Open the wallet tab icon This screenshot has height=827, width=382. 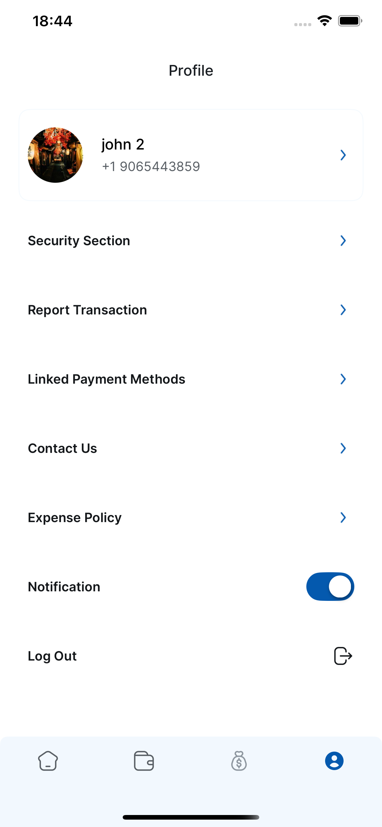click(144, 761)
